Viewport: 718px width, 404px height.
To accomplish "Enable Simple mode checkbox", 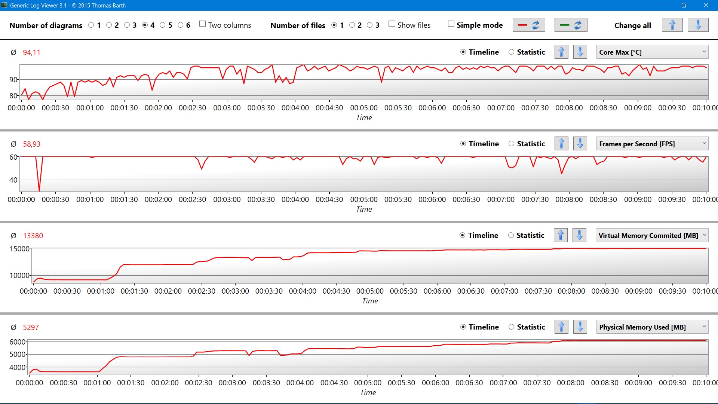I will click(451, 24).
